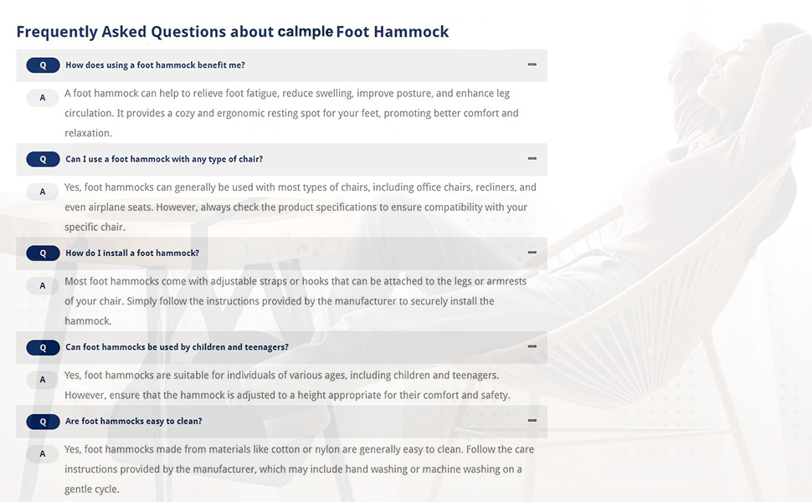812x502 pixels.
Task: Click the A badge beside the adjustable straps answer
Action: pyautogui.click(x=43, y=285)
